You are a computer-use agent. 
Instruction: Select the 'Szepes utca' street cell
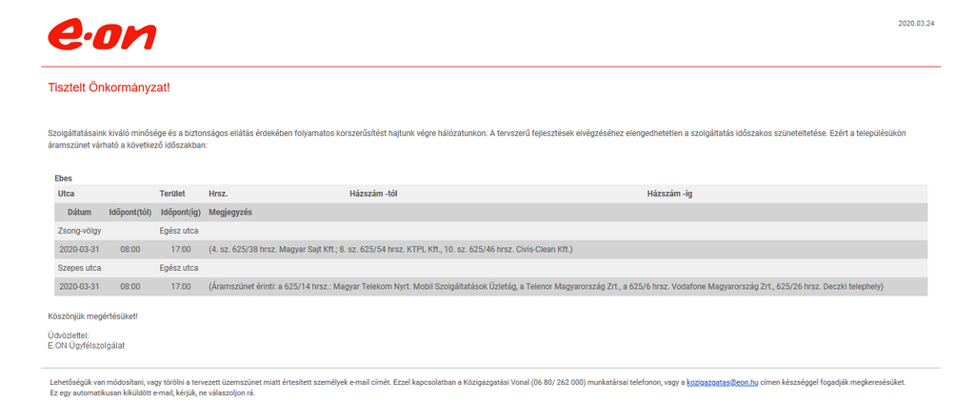79,268
